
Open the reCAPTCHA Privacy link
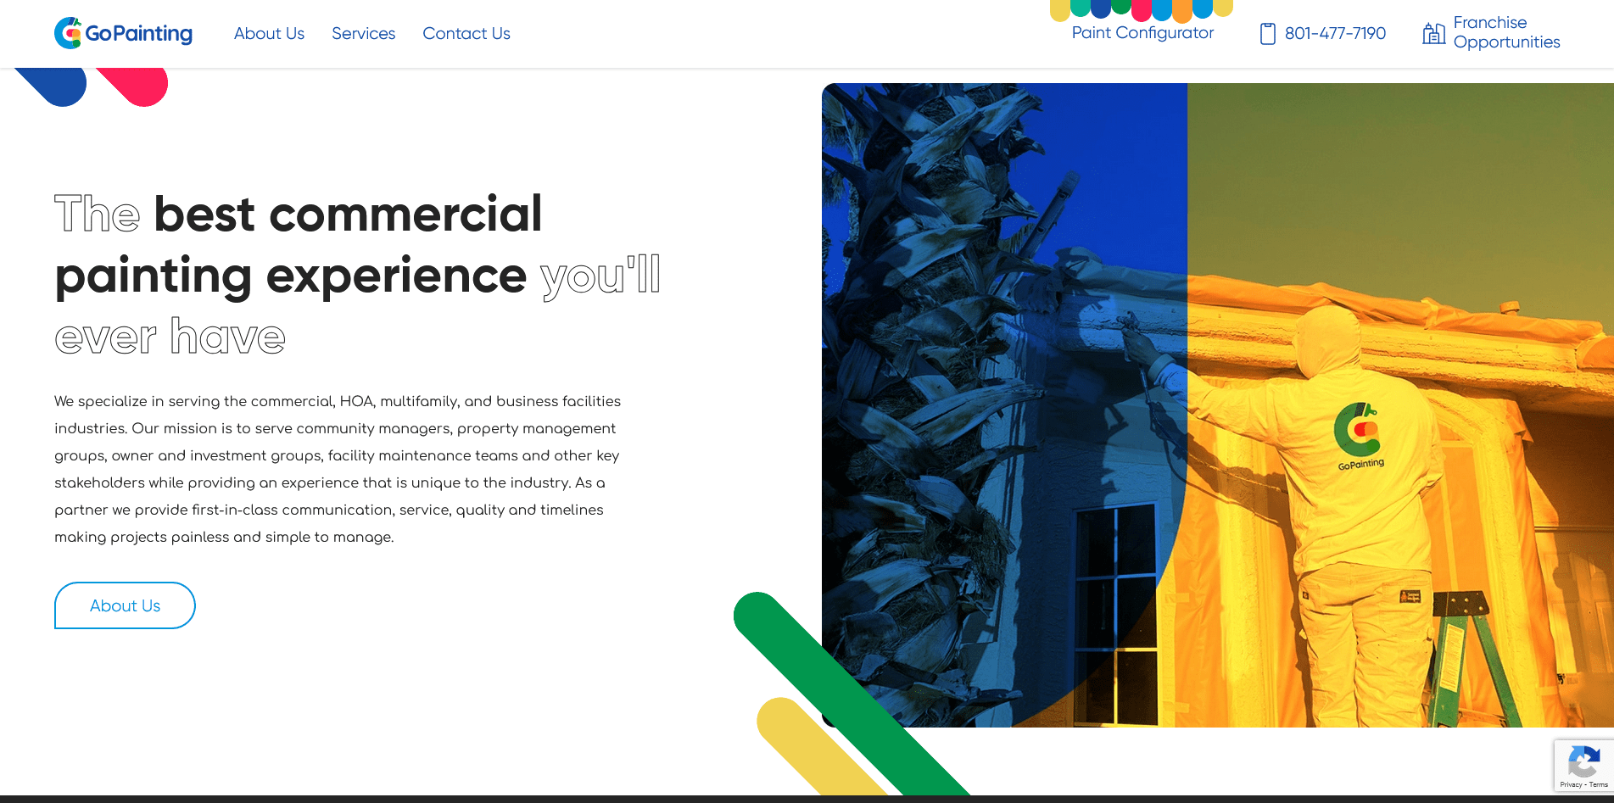pyautogui.click(x=1571, y=784)
